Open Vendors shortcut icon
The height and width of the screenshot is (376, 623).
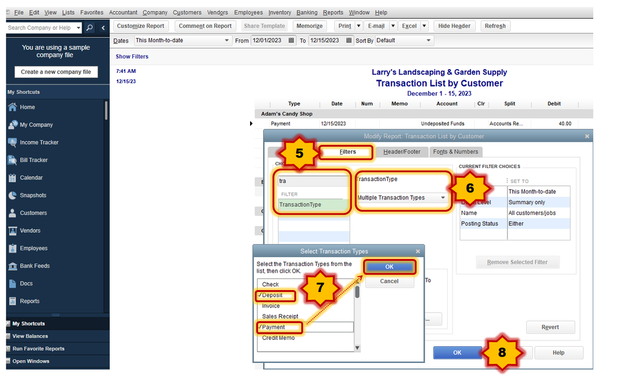[12, 231]
